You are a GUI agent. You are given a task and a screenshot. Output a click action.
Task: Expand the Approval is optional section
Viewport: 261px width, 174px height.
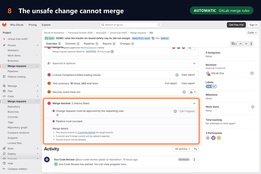click(194, 64)
